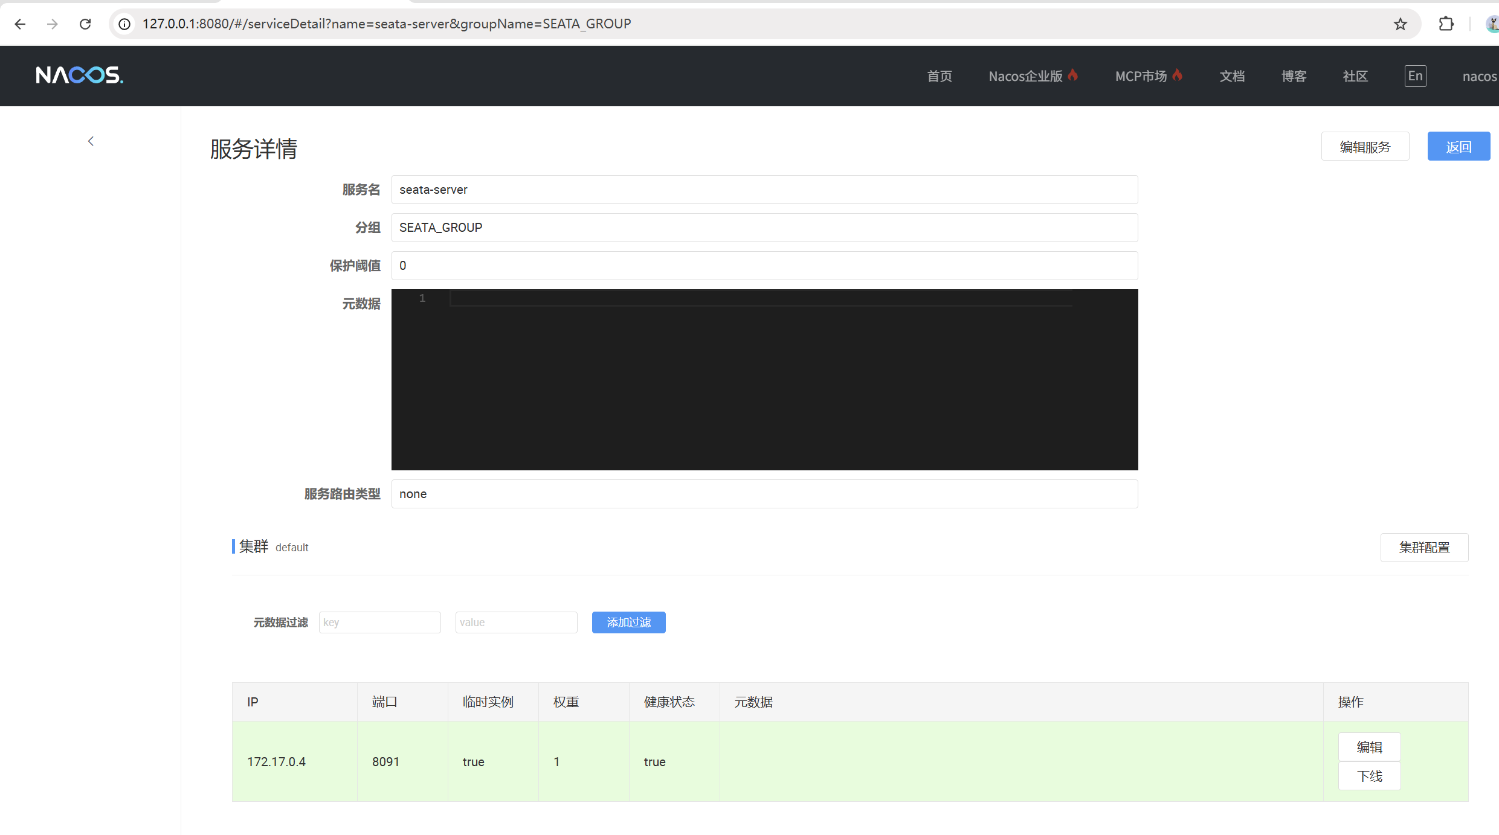Focus the metadata filter key field
1499x835 pixels.
click(x=379, y=622)
